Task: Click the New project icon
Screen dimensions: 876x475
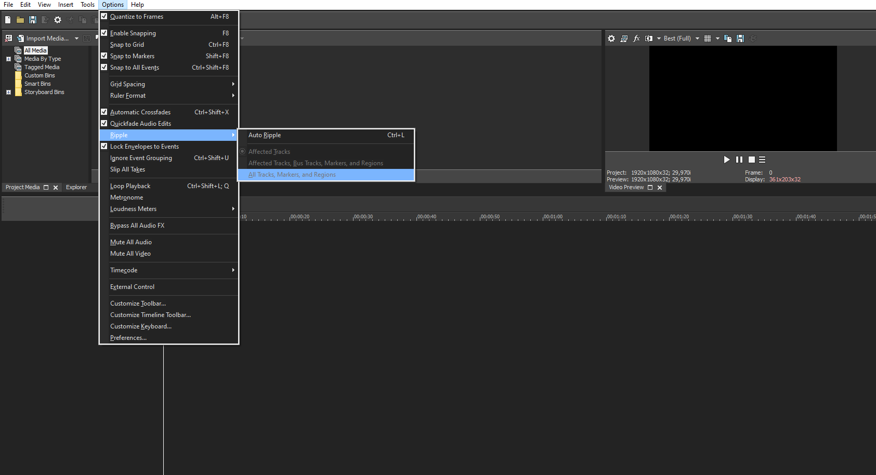Action: click(x=8, y=20)
